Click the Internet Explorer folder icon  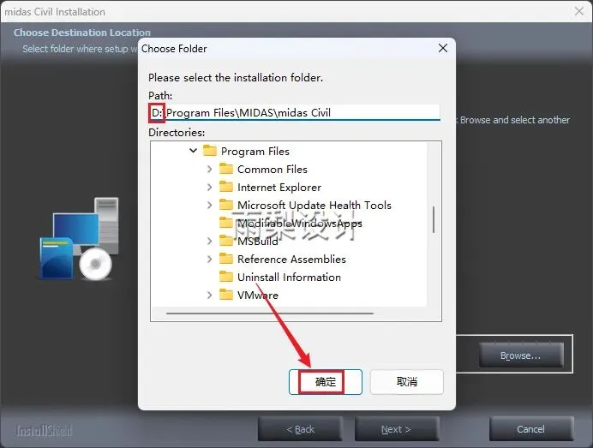tap(226, 187)
